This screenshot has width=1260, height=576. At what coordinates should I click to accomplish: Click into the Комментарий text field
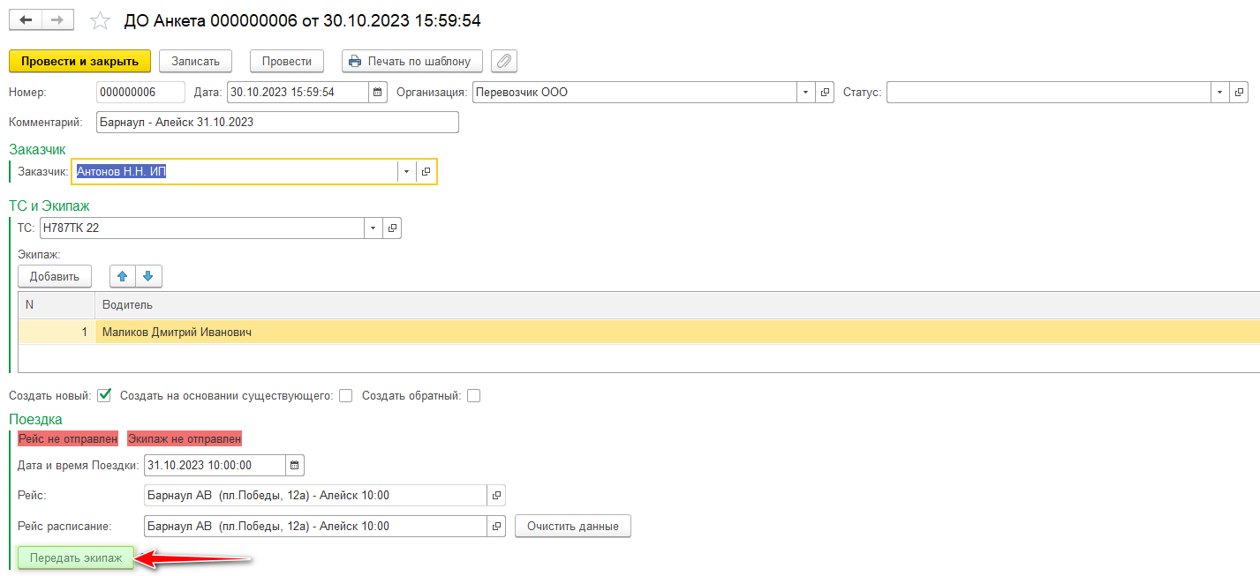[277, 122]
